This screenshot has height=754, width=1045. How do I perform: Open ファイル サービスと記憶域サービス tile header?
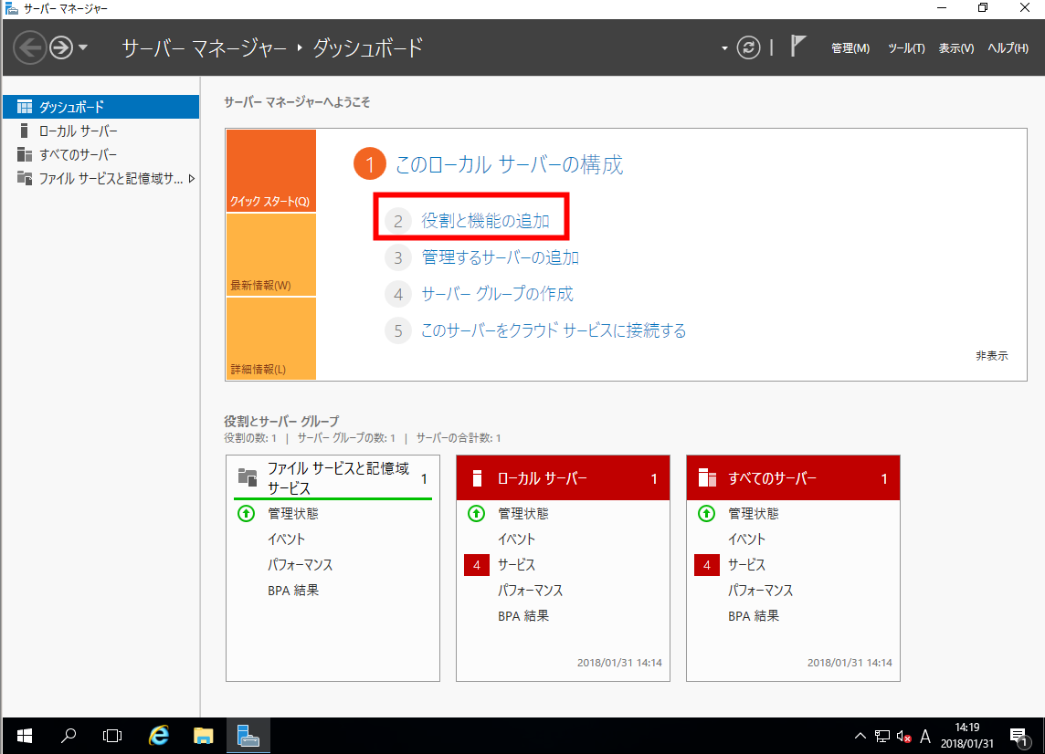[332, 477]
